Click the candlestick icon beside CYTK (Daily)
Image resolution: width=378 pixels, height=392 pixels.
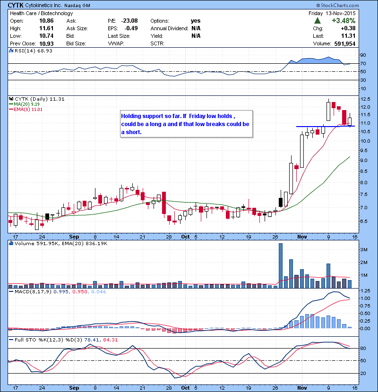[11, 99]
